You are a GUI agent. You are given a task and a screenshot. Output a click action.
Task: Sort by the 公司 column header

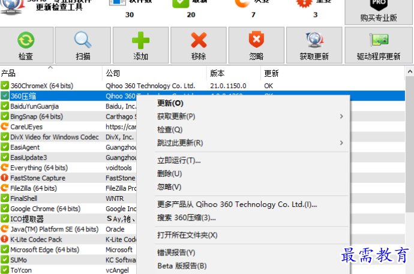[x=154, y=73]
